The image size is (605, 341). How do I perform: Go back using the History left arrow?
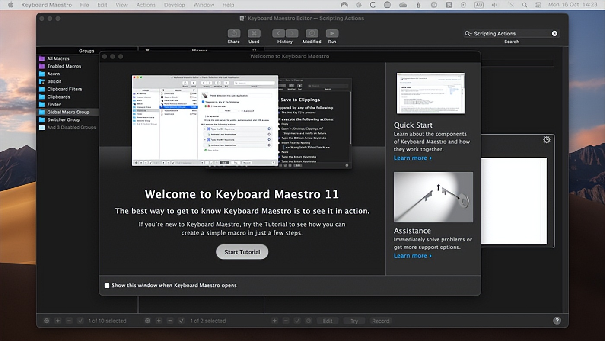pos(279,34)
